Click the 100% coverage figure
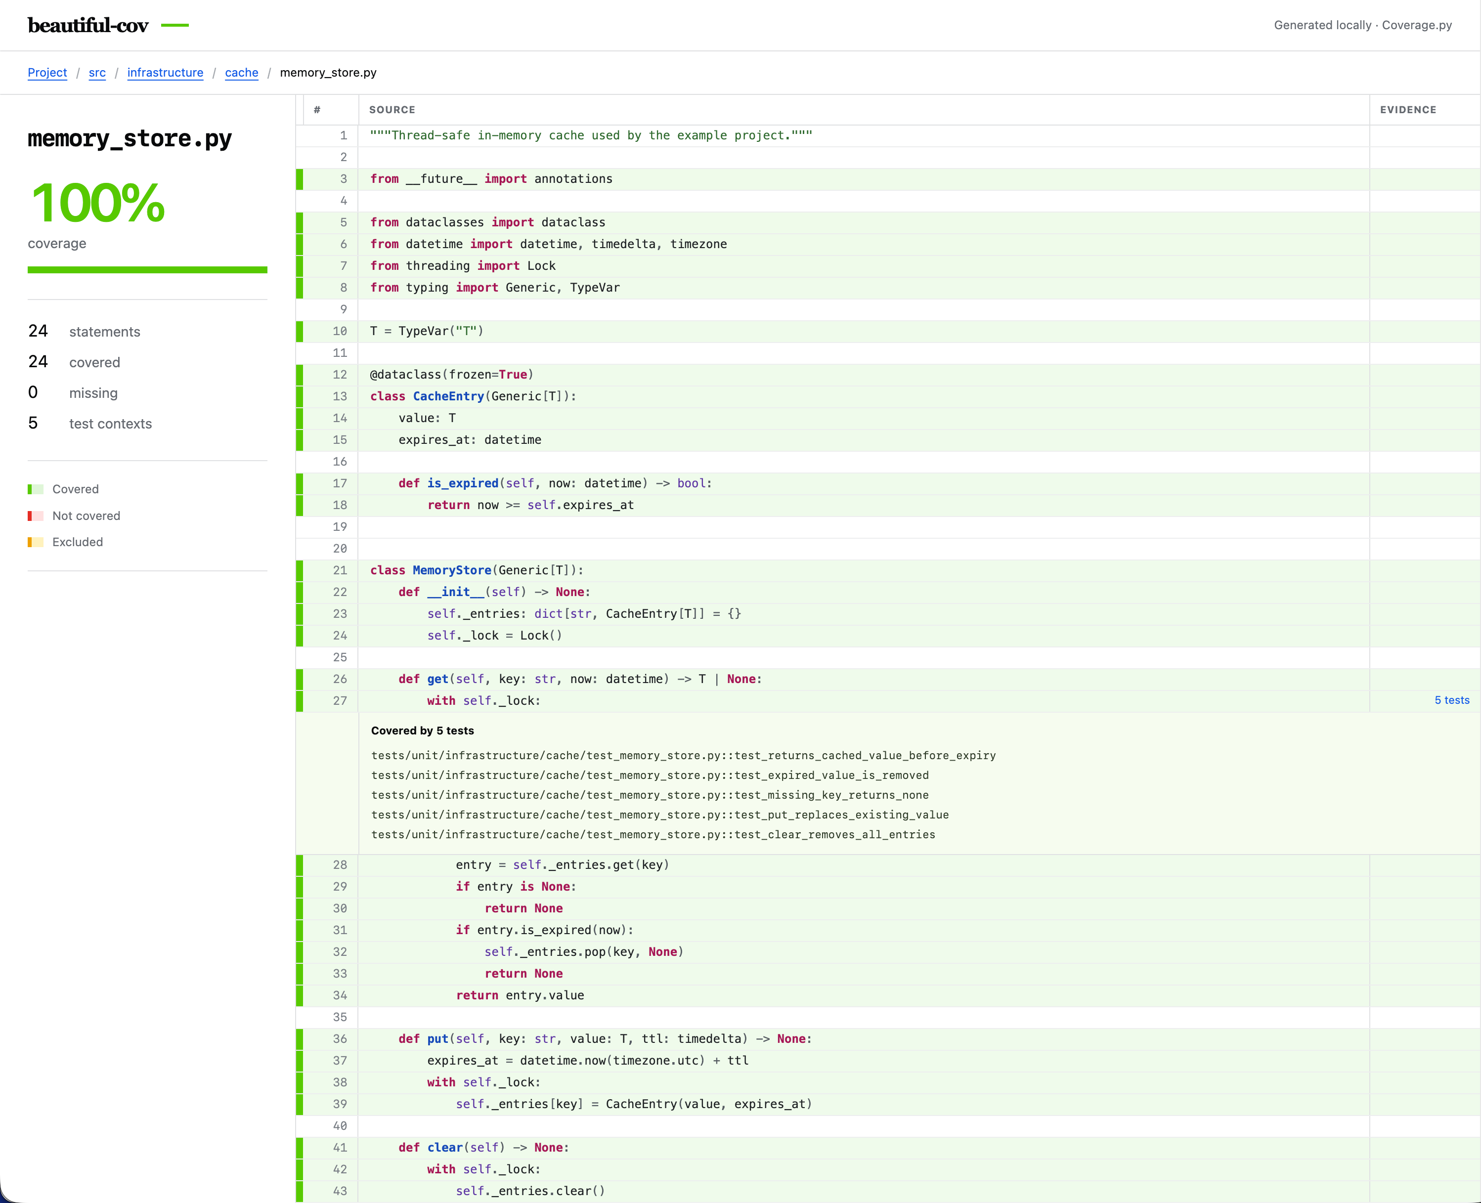1481x1203 pixels. point(98,203)
